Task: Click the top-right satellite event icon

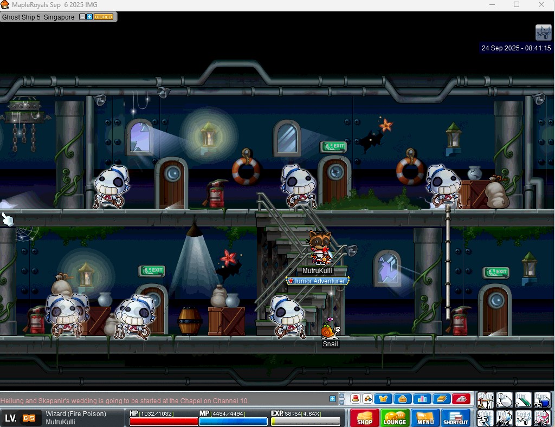Action: point(543,33)
